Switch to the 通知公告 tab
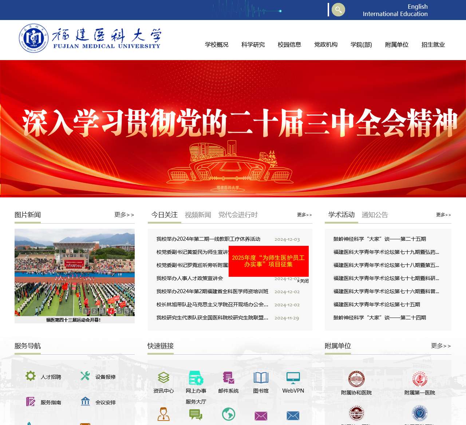Image resolution: width=466 pixels, height=425 pixels. click(375, 215)
